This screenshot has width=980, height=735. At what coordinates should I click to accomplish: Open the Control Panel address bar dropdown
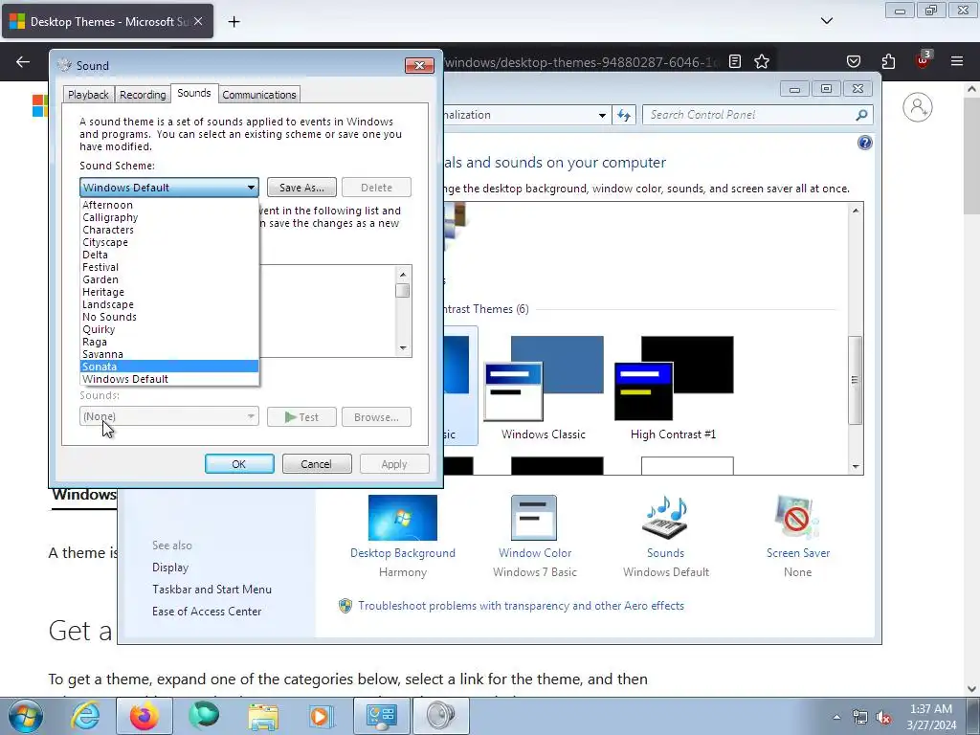tap(602, 115)
